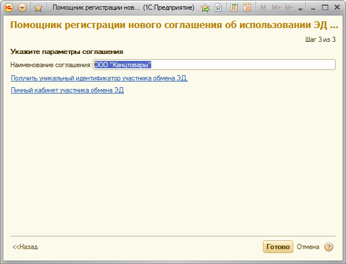Maximize the wizard window
346x264 pixels.
click(325, 7)
